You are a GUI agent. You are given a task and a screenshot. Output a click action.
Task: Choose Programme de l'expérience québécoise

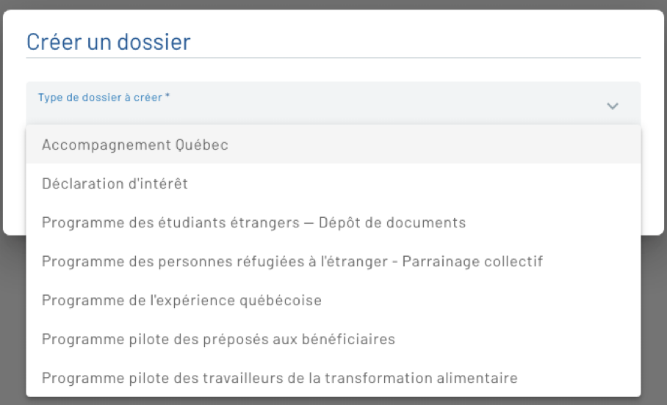click(181, 300)
